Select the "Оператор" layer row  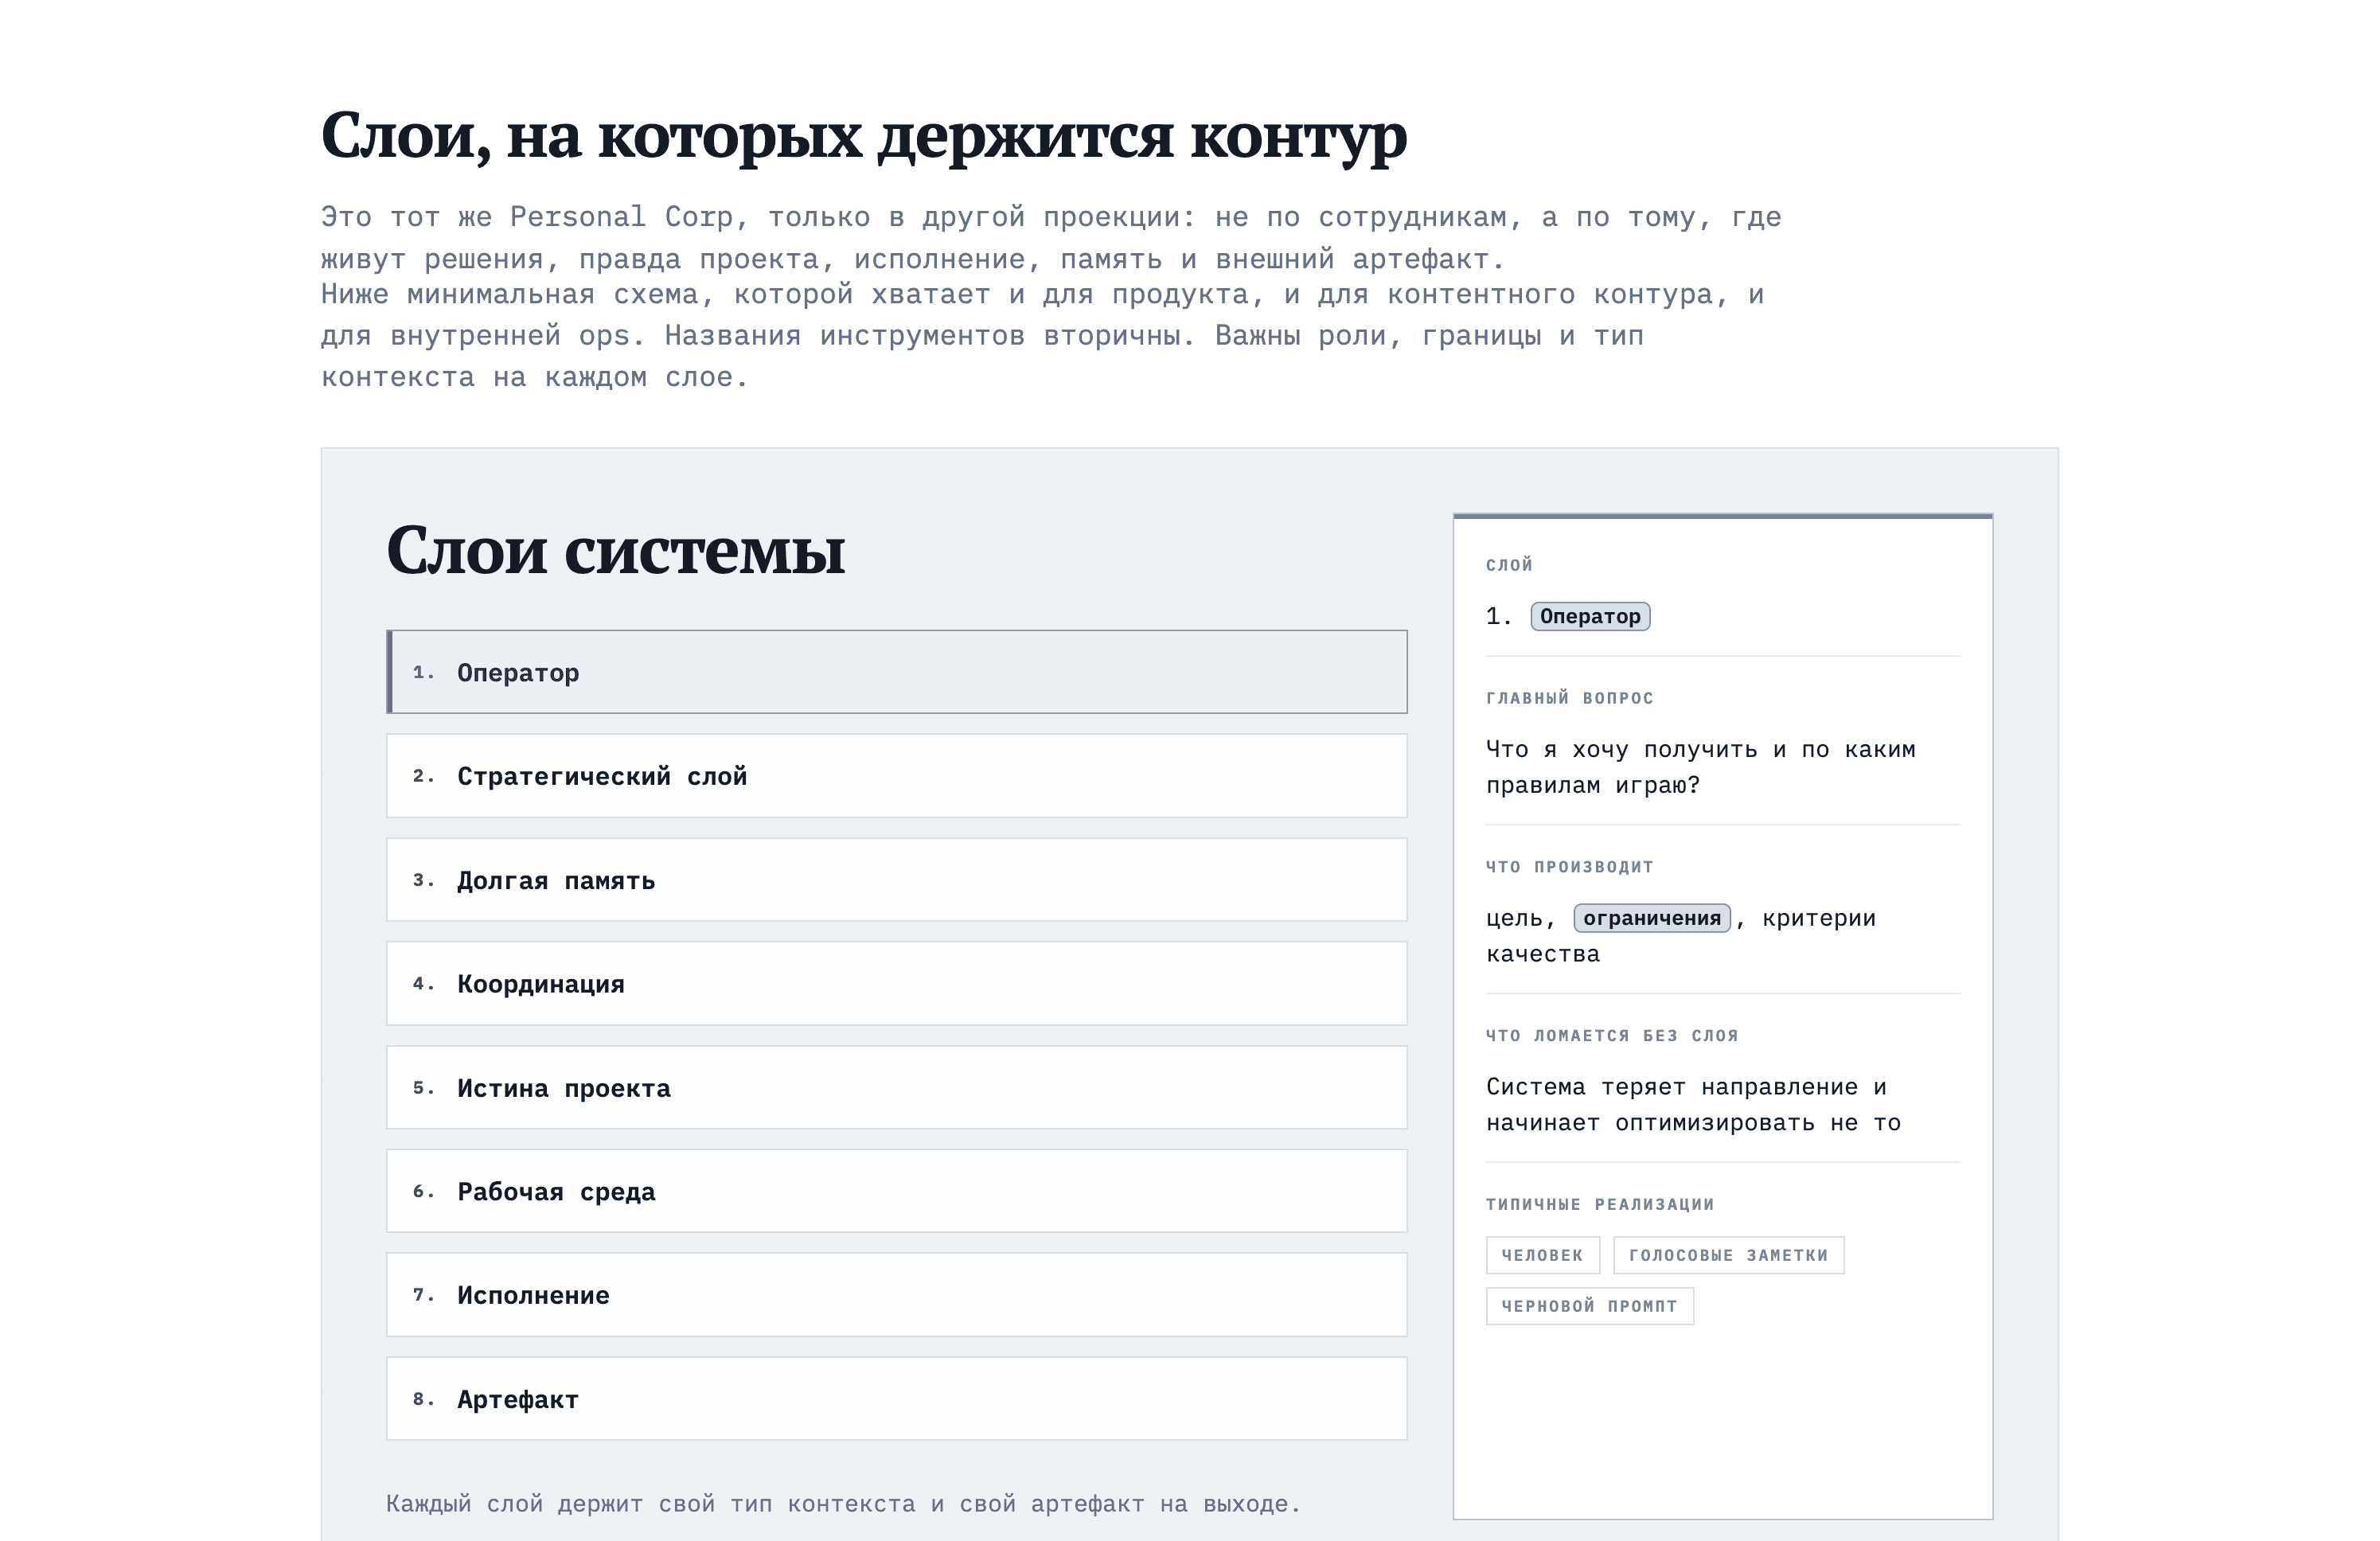tap(897, 672)
